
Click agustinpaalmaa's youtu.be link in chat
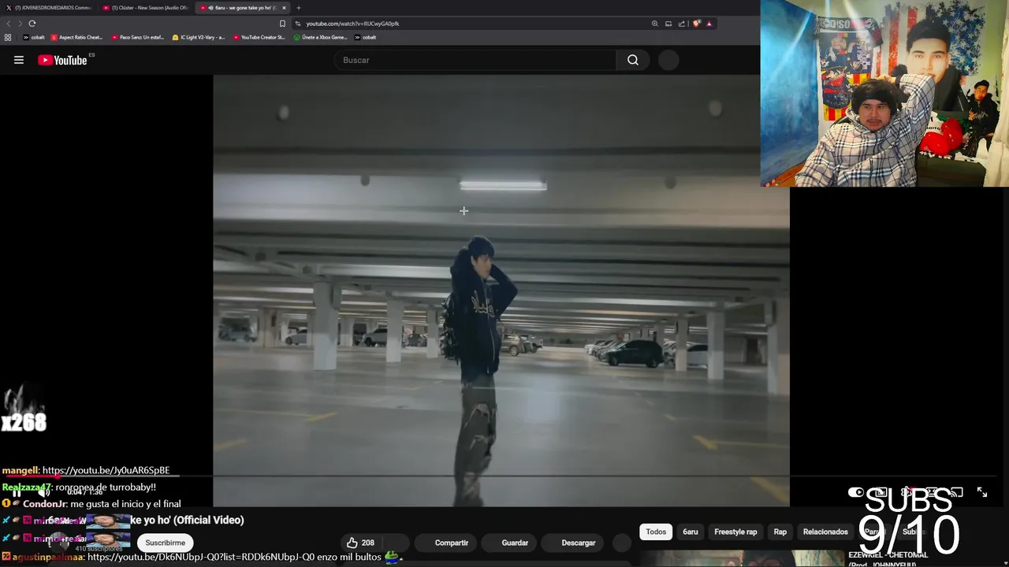(x=200, y=557)
